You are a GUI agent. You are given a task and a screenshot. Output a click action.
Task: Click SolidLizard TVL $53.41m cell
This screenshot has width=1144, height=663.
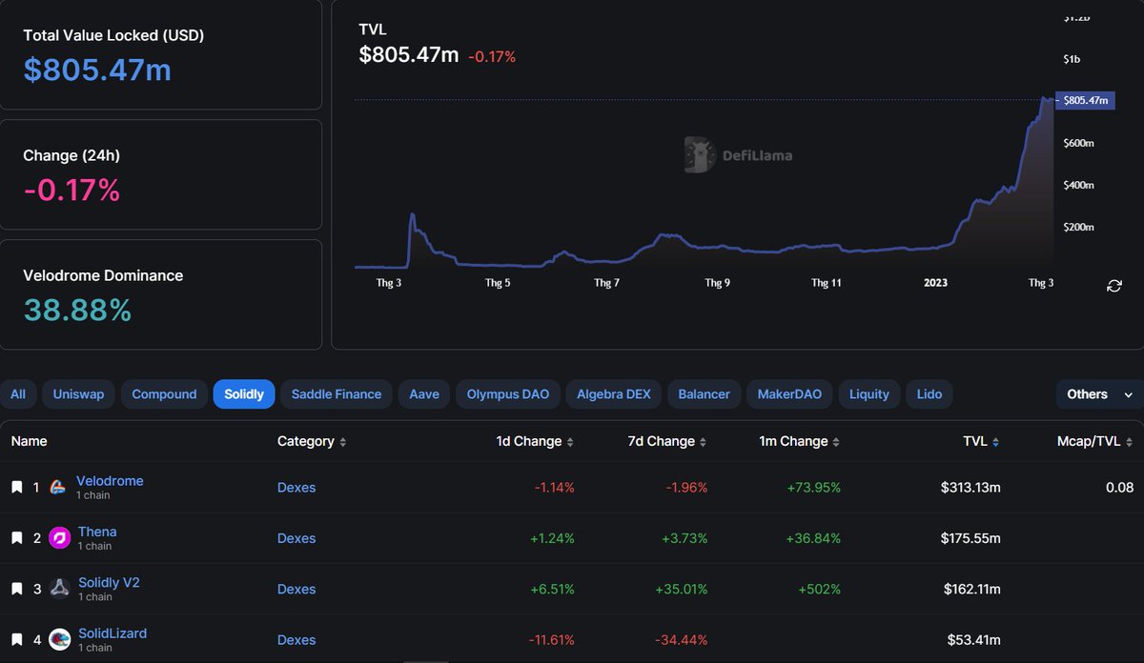[974, 639]
